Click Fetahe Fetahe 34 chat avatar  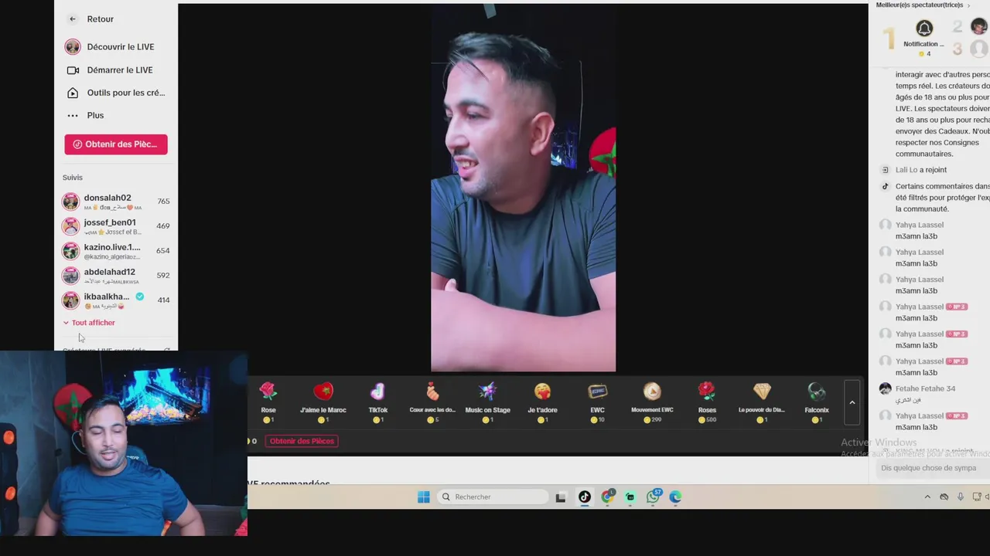tap(886, 388)
